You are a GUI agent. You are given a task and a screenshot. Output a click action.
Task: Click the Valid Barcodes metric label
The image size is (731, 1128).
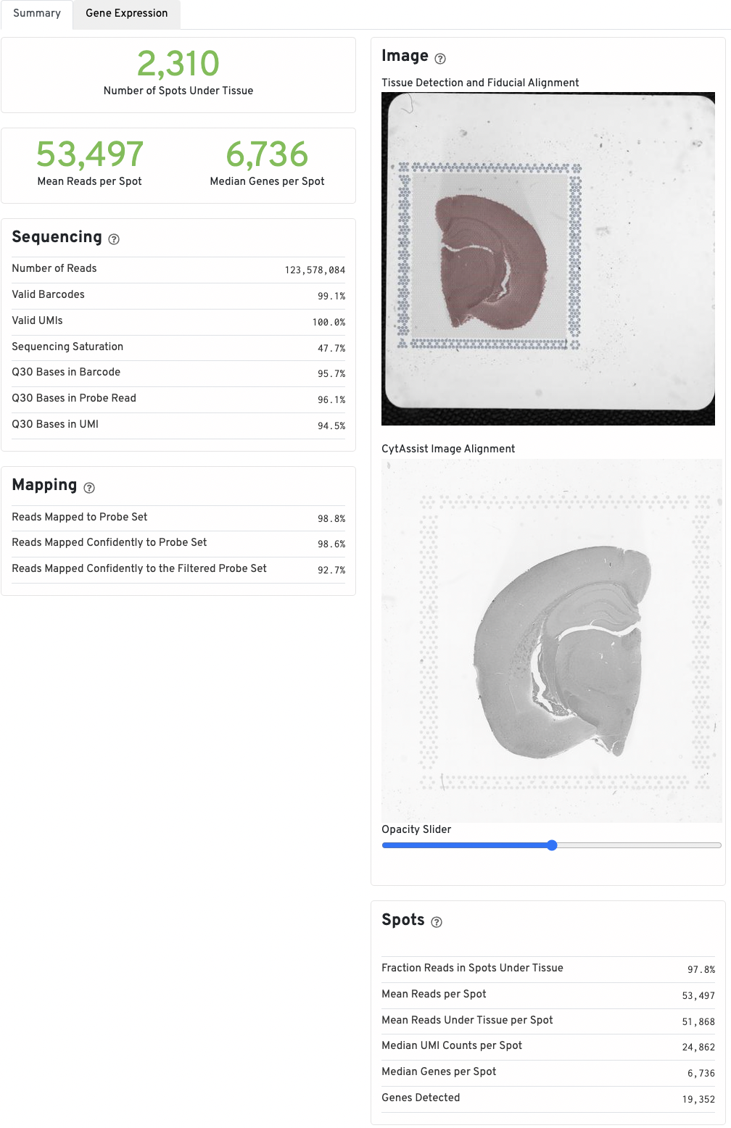pyautogui.click(x=49, y=294)
